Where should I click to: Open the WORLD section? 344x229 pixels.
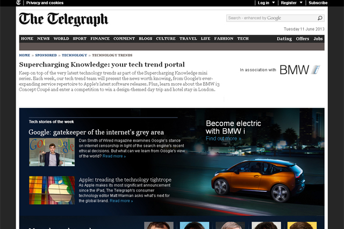click(x=61, y=39)
